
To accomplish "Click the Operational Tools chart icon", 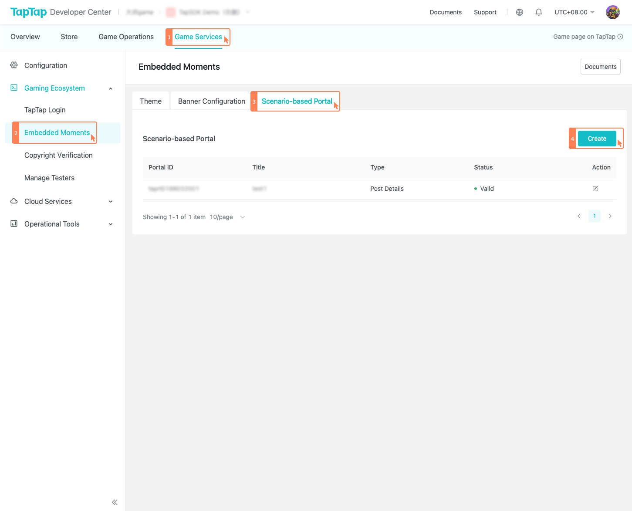I will [x=14, y=224].
